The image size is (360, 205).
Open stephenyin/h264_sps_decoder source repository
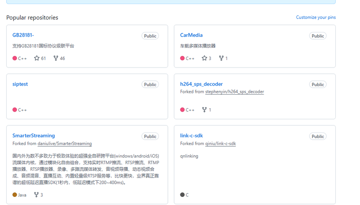click(x=234, y=92)
